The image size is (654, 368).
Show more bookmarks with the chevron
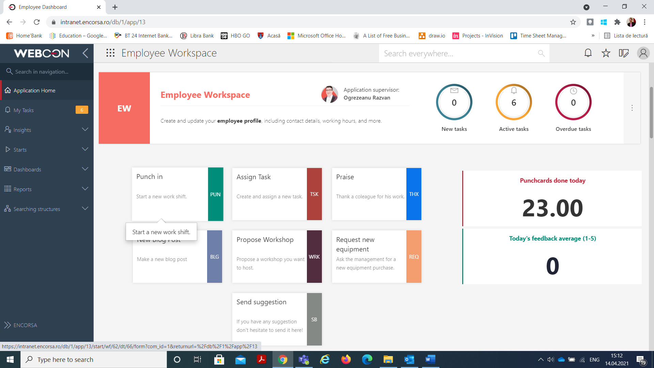point(593,36)
